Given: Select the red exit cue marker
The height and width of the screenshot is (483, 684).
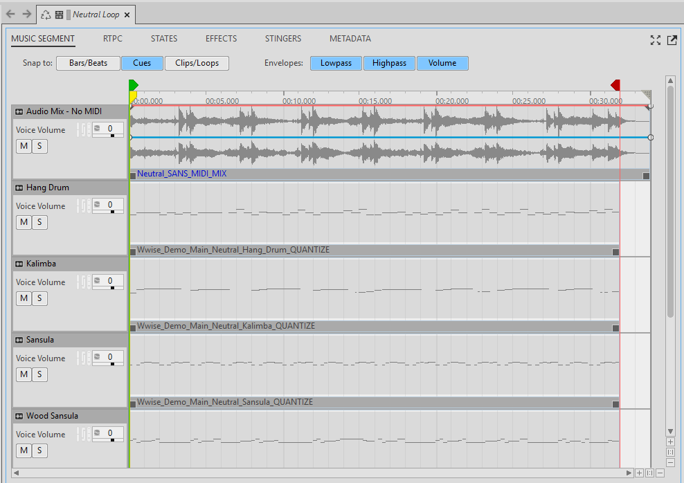Looking at the screenshot, I should [x=615, y=85].
